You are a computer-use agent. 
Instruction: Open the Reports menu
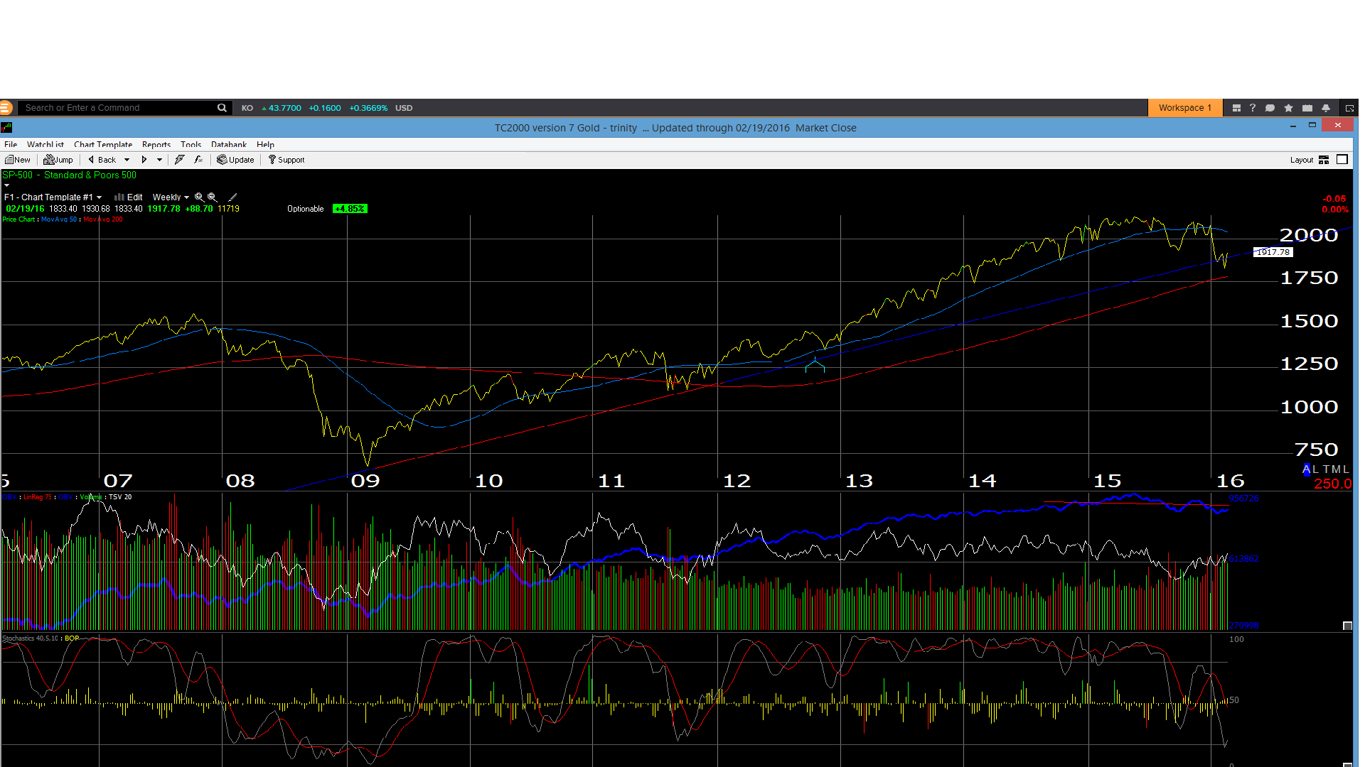click(156, 144)
